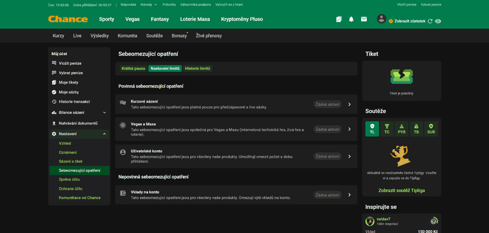Select the SUR competition icon

[431, 129]
